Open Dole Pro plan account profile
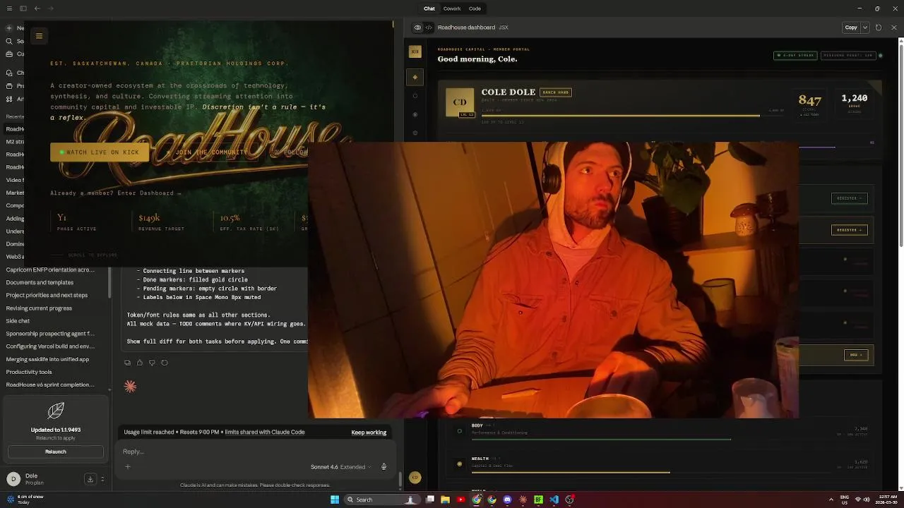Image resolution: width=904 pixels, height=508 pixels. tap(42, 479)
